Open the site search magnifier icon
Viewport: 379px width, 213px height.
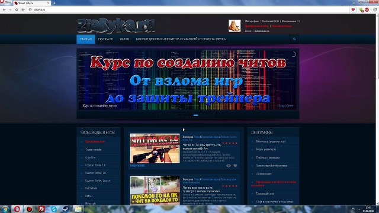[x=294, y=39]
